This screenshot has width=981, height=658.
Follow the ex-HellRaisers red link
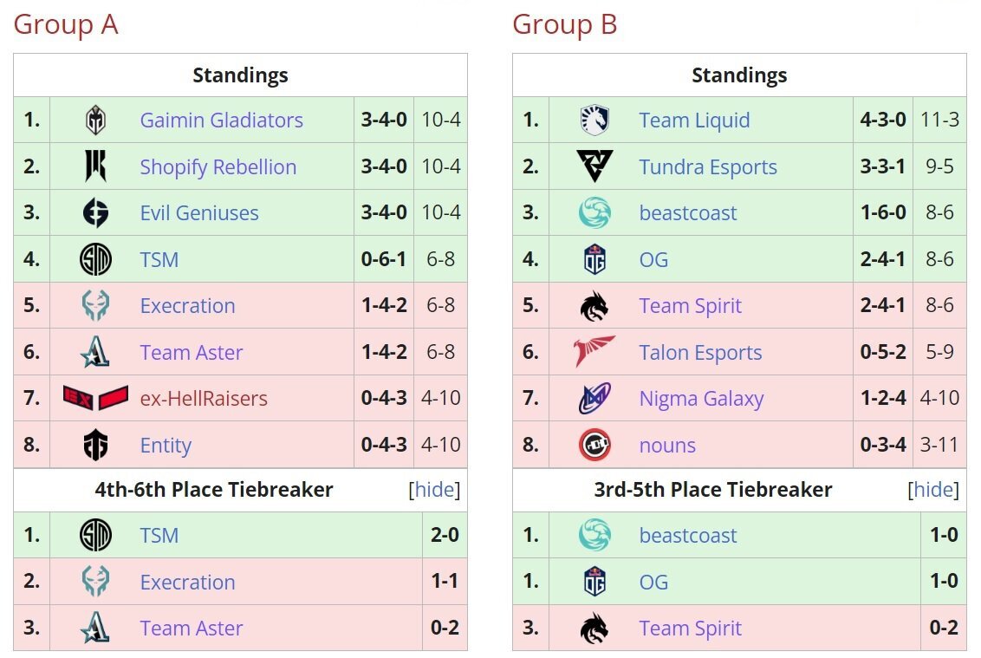[x=204, y=399]
